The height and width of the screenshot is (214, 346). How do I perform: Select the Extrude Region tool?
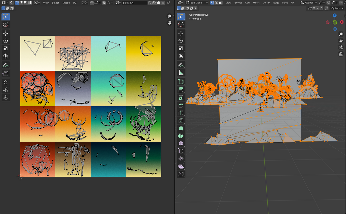coord(181,90)
